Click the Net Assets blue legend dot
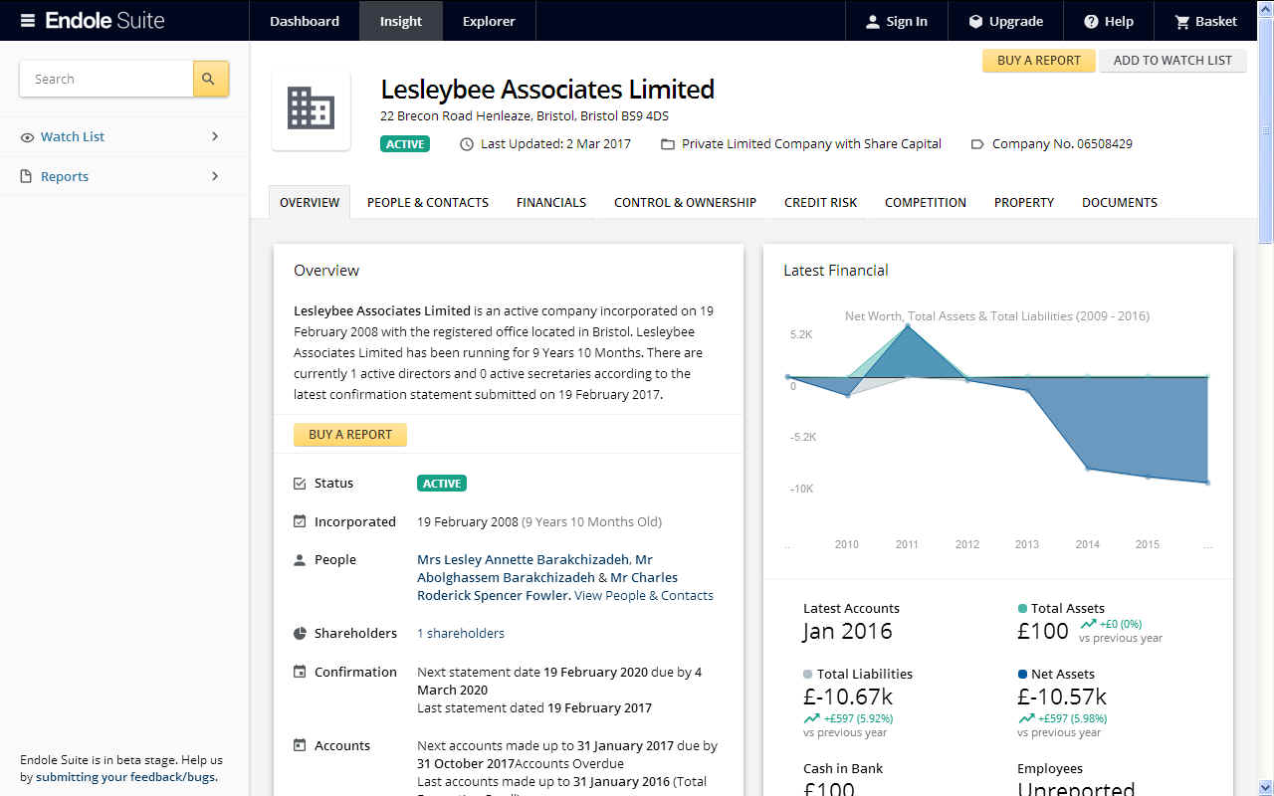Screen dimensions: 1274x796 (x=1022, y=674)
